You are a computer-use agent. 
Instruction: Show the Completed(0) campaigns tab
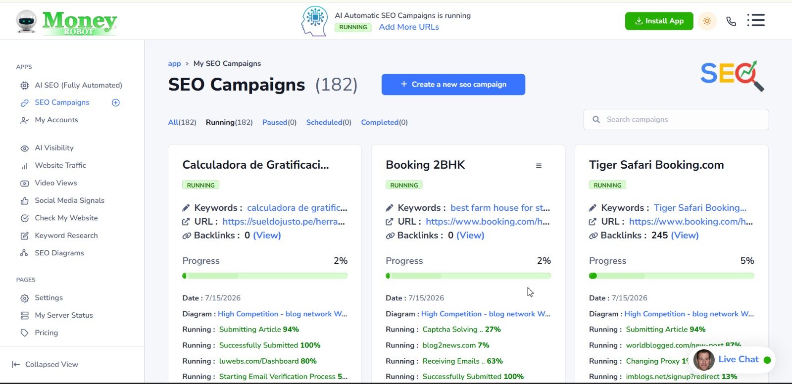[384, 122]
